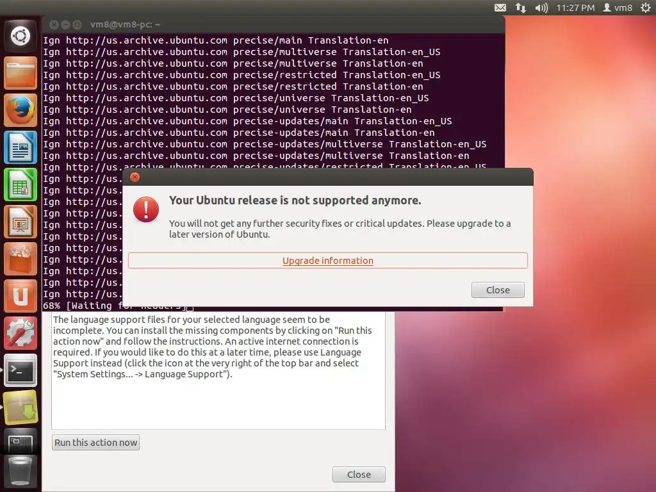Open LibreOffice Impress presentation icon
Viewport: 656px width, 492px height.
click(x=20, y=222)
